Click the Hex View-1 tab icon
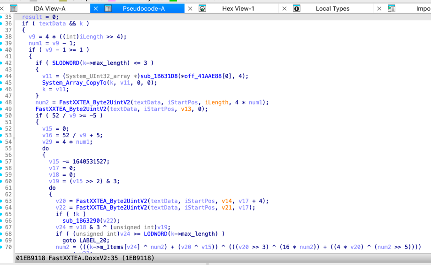 click(x=202, y=8)
